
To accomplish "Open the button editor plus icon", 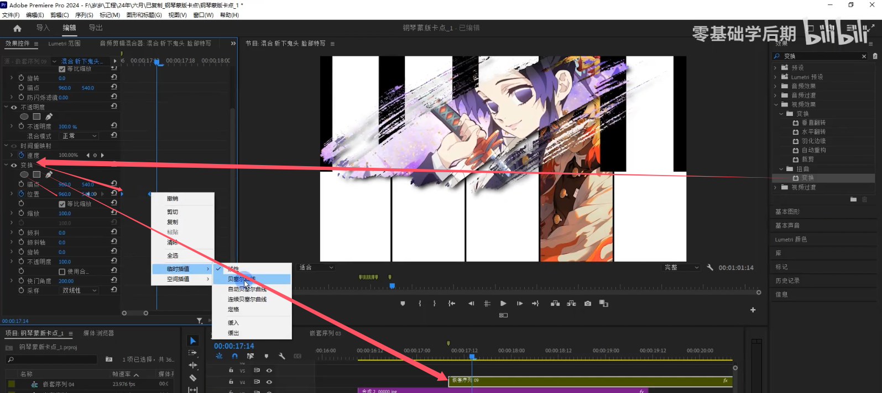I will [x=753, y=310].
